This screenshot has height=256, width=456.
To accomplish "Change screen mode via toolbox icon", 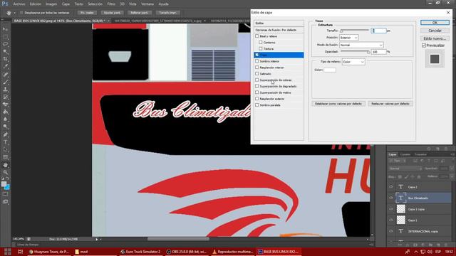I will coord(5,201).
